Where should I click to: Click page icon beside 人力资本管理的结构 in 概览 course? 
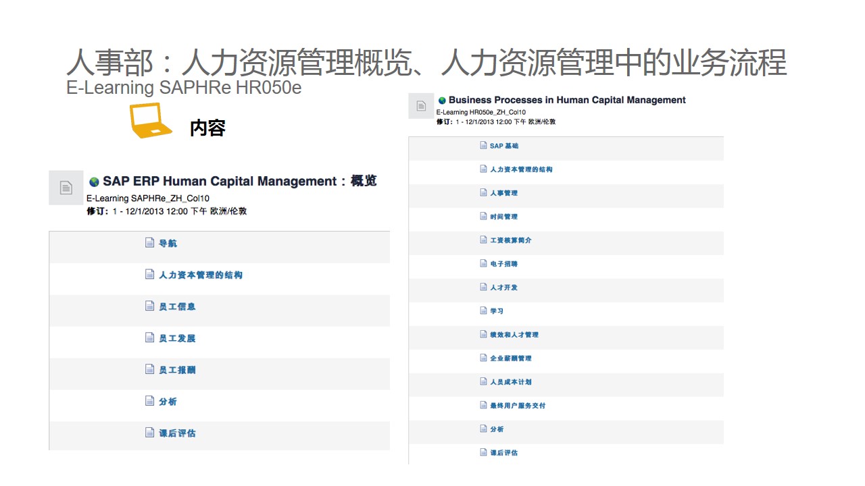point(150,275)
